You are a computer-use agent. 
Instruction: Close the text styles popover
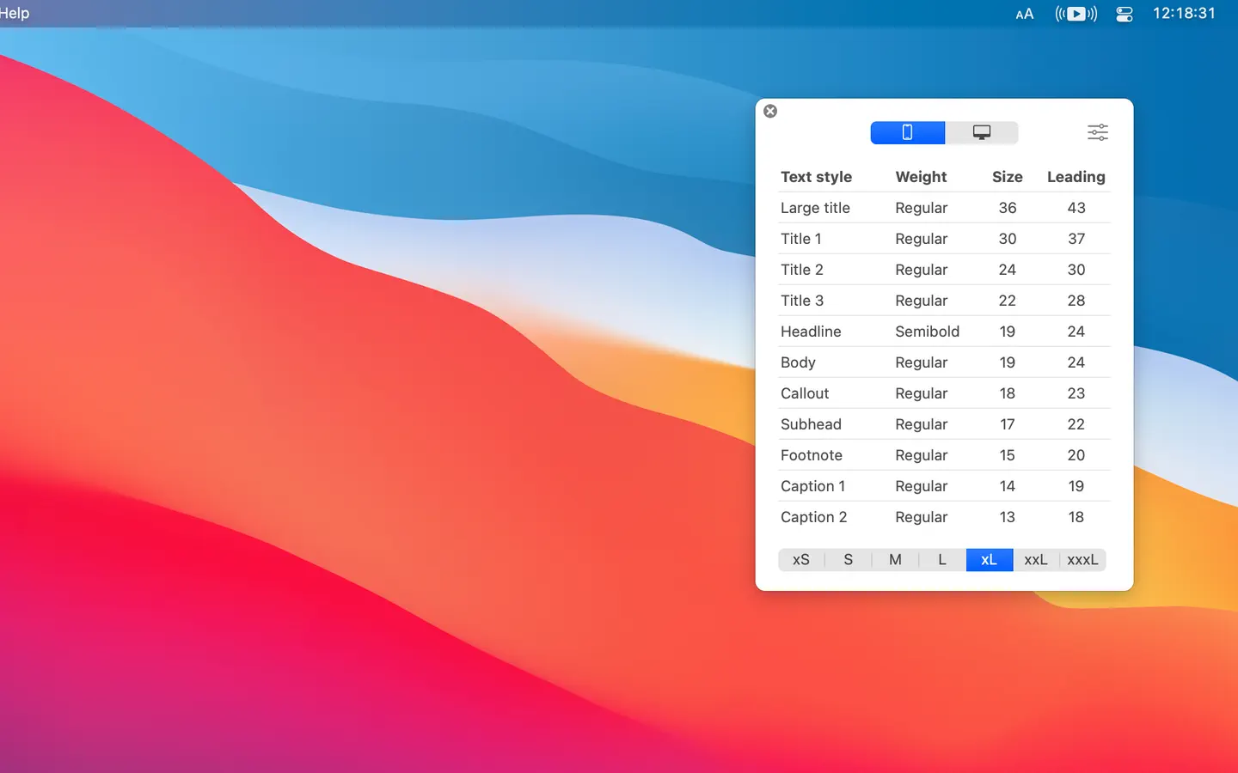pos(770,111)
